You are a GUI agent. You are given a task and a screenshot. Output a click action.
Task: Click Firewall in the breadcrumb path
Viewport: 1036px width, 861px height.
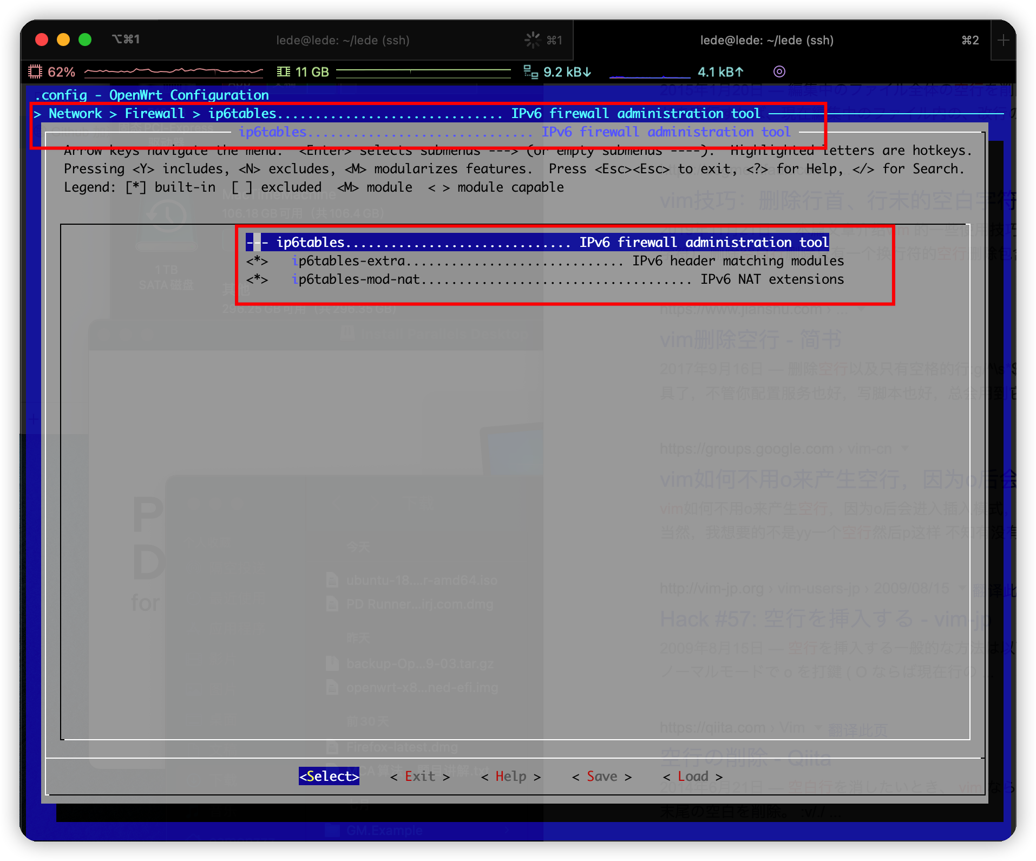coord(155,113)
